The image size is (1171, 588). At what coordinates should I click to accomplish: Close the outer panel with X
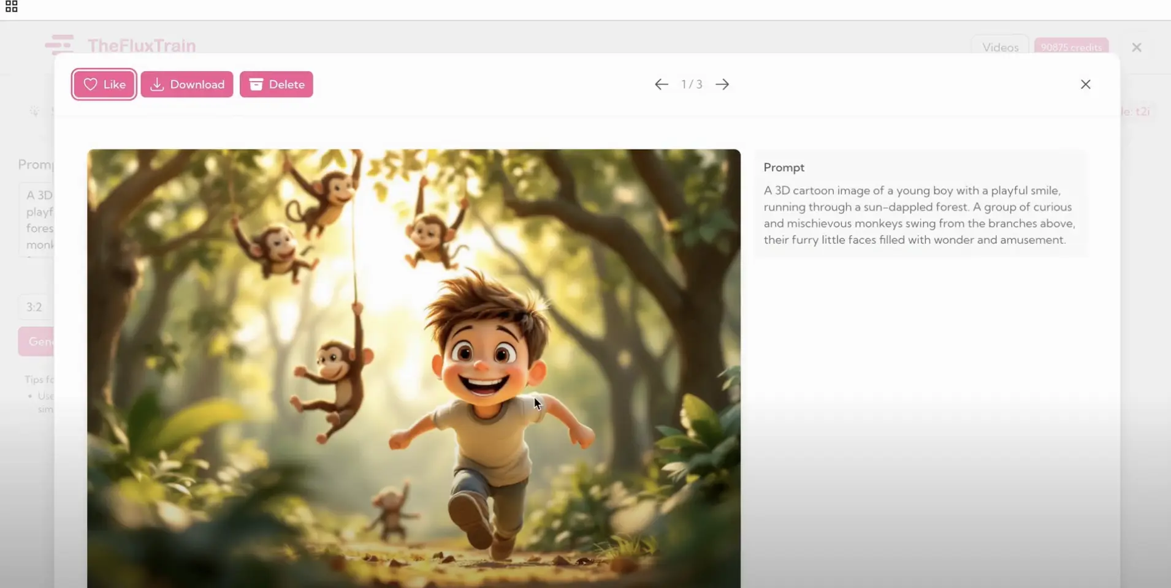[1137, 47]
